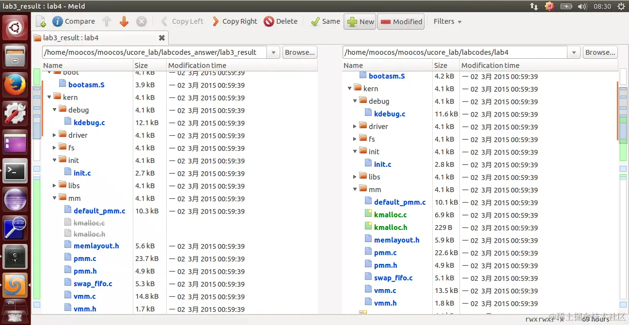
Task: Sort right pane by Name column
Action: coord(387,65)
